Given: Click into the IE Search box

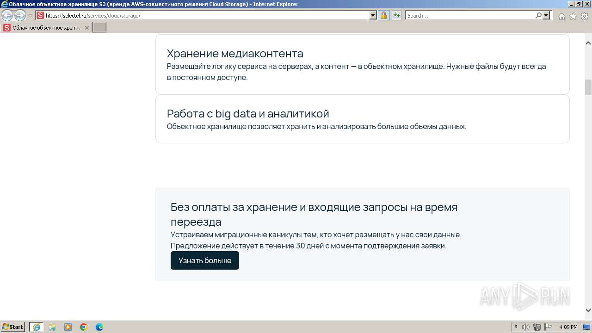Looking at the screenshot, I should pyautogui.click(x=470, y=15).
